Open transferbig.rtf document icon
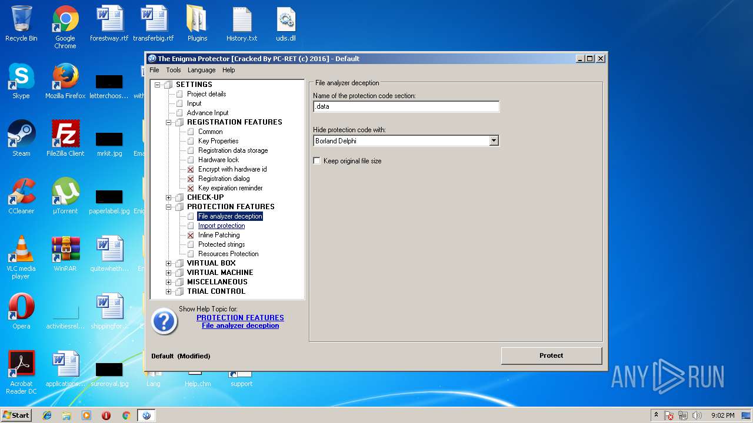This screenshot has height=423, width=753. tap(154, 23)
